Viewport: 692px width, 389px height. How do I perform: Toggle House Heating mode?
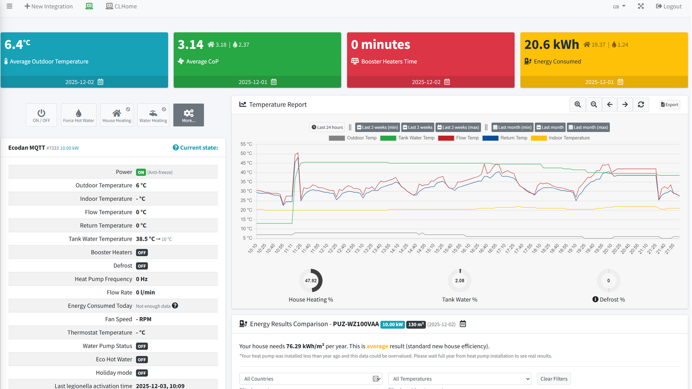click(x=117, y=115)
